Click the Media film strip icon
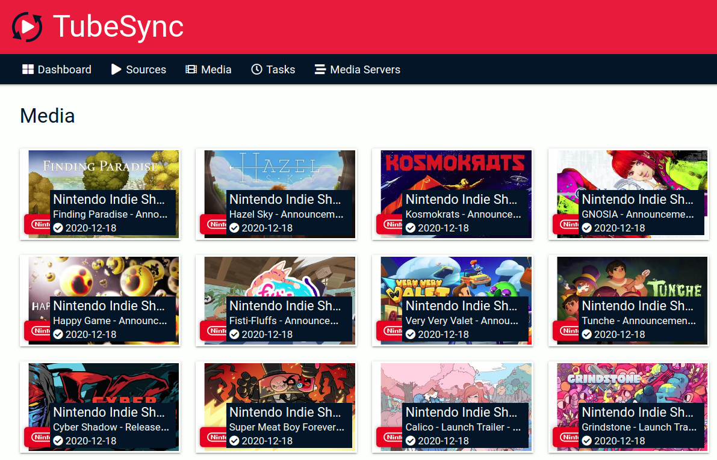 (x=191, y=69)
